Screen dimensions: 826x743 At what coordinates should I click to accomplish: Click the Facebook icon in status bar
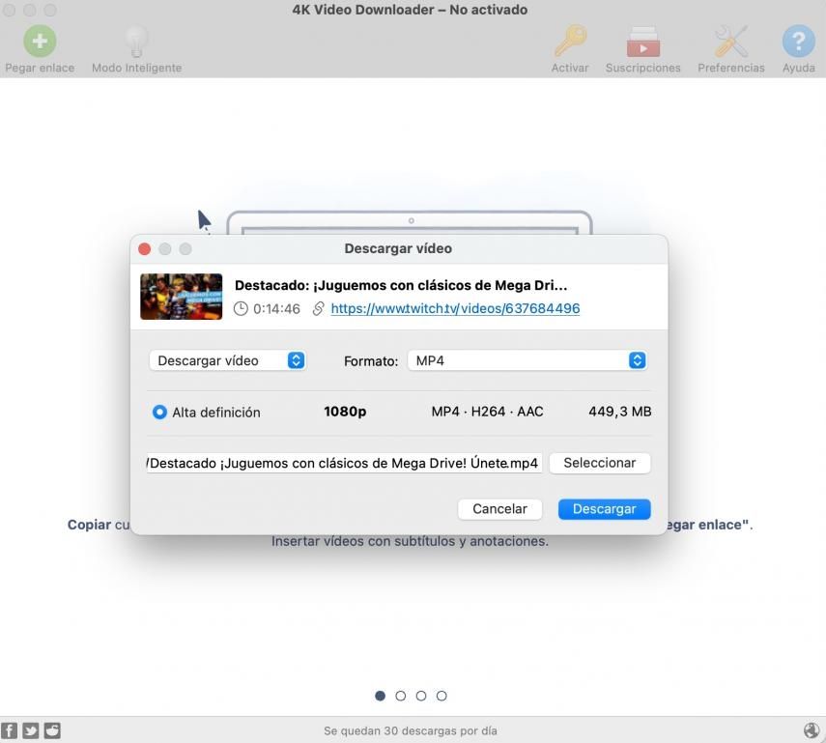click(10, 730)
